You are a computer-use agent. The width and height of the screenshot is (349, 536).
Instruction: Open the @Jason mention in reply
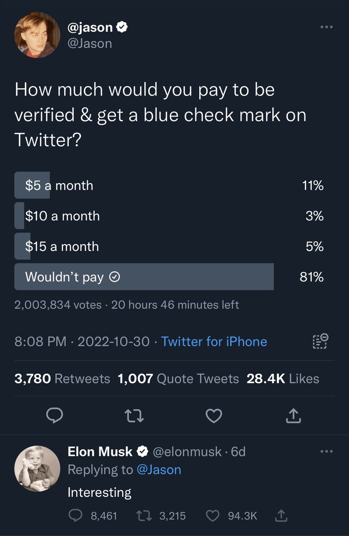click(159, 470)
